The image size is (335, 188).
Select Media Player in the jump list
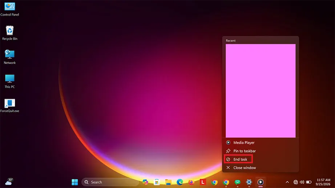click(261, 143)
